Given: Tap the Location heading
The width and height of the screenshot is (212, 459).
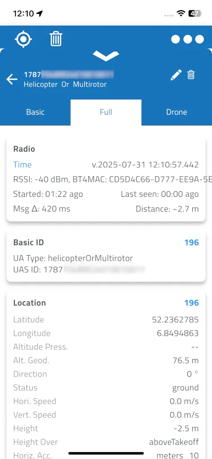Looking at the screenshot, I should (x=29, y=303).
